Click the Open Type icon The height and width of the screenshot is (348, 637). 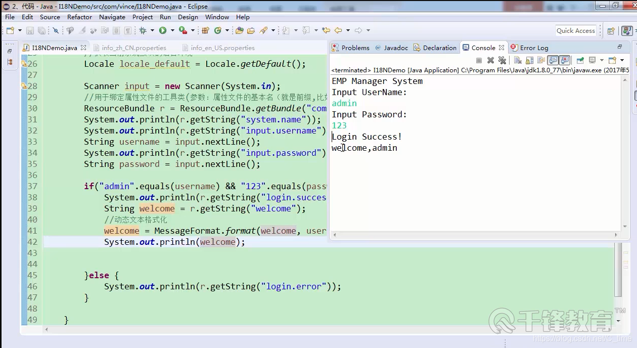click(x=240, y=30)
